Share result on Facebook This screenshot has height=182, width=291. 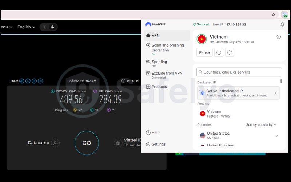tap(34, 81)
